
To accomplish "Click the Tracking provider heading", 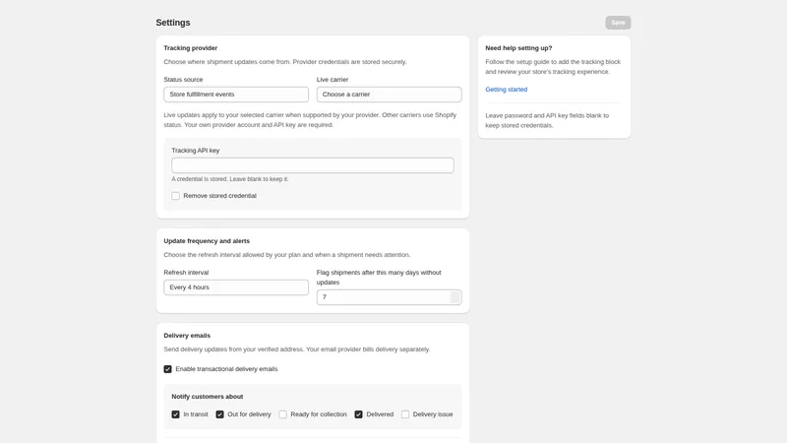I will coord(190,48).
